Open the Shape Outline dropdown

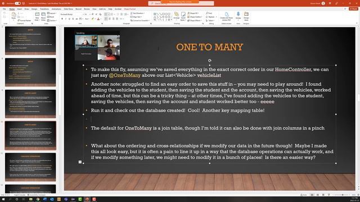[195, 17]
